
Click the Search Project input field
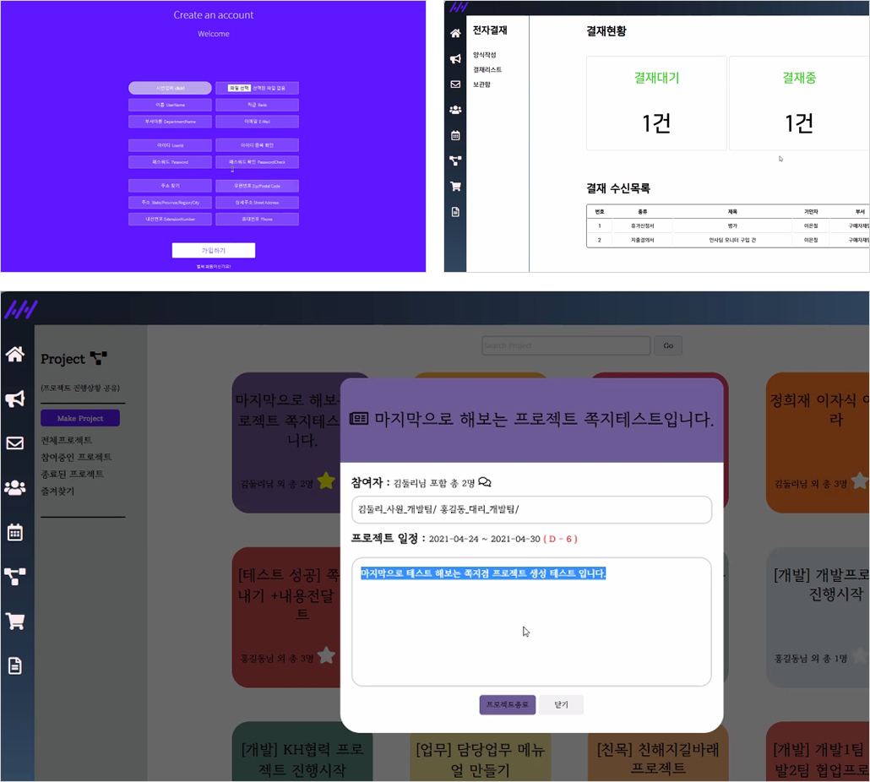[x=566, y=345]
